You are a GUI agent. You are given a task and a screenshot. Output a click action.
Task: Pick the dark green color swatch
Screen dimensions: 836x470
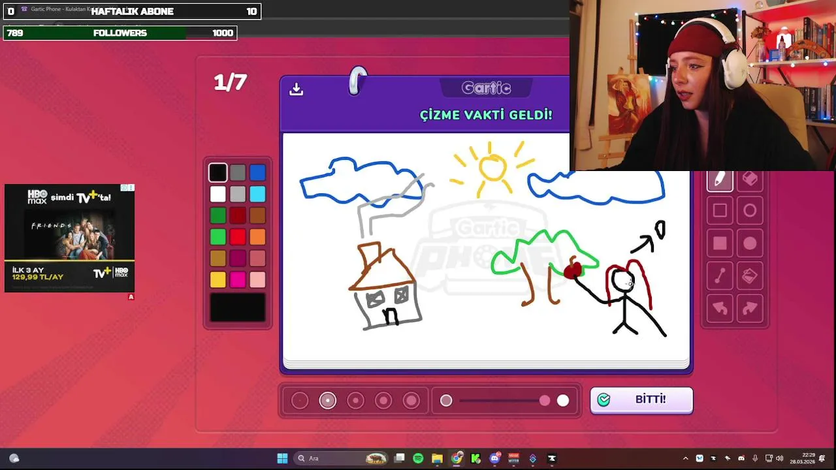click(218, 215)
